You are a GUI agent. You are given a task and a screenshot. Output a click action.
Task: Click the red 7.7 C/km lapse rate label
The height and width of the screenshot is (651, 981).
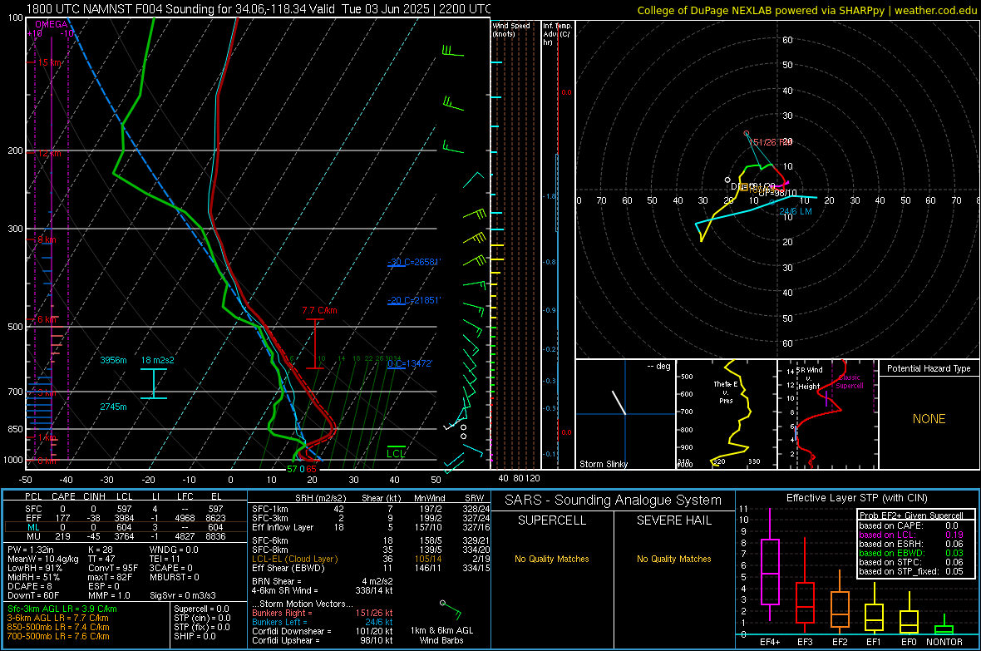point(319,310)
